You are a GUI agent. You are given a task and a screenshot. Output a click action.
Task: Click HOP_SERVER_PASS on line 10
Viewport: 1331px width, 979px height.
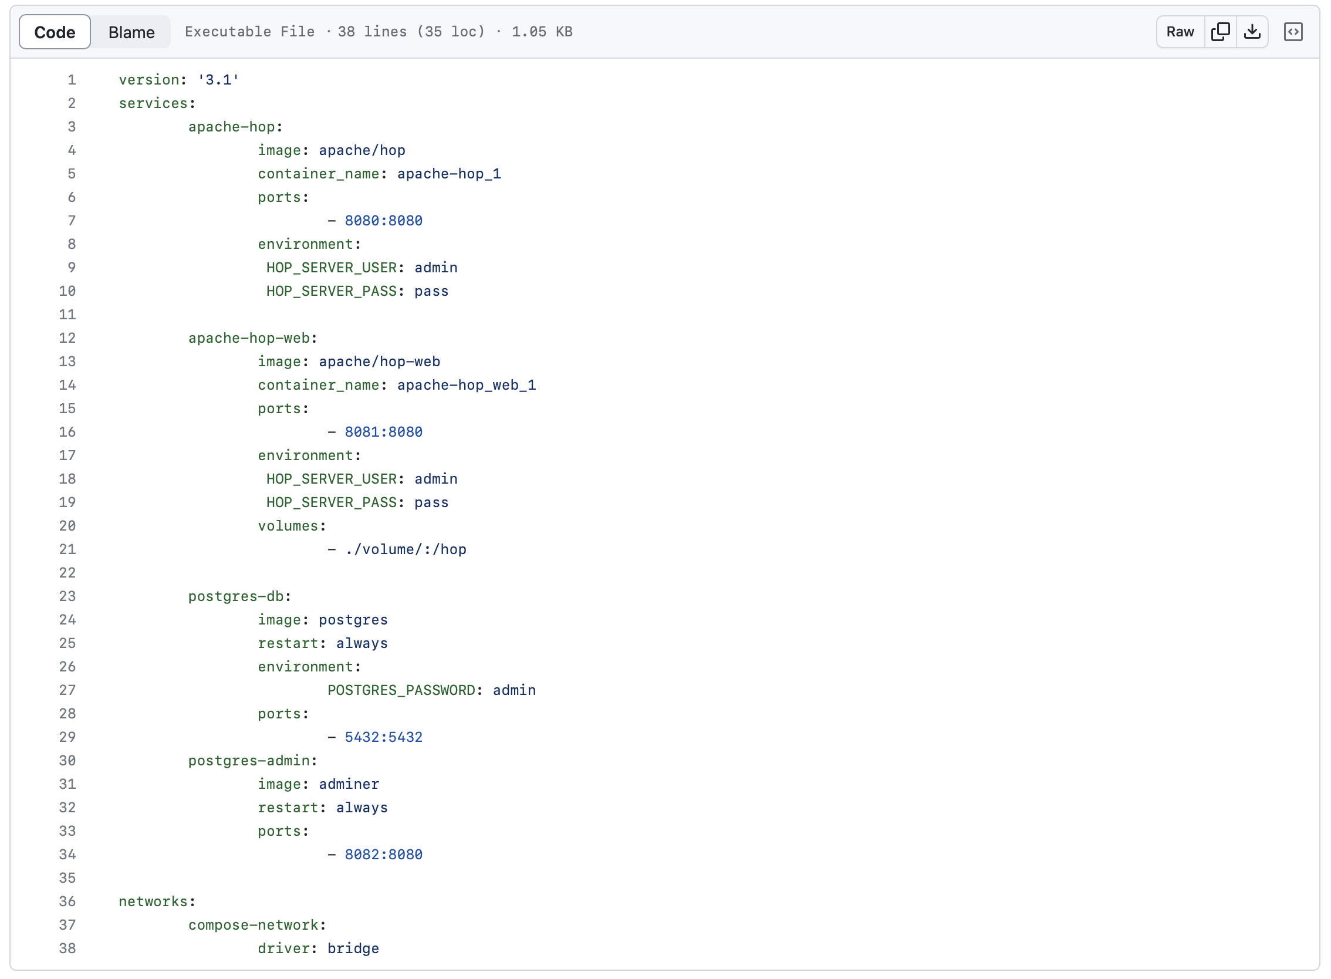tap(331, 291)
